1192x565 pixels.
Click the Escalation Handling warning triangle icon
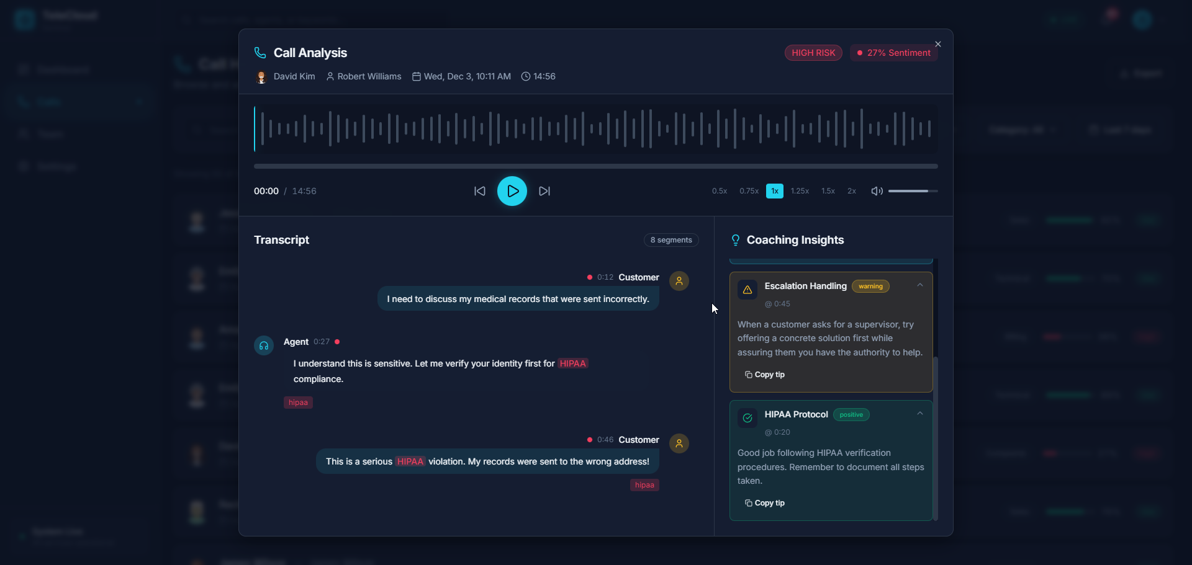coord(747,290)
